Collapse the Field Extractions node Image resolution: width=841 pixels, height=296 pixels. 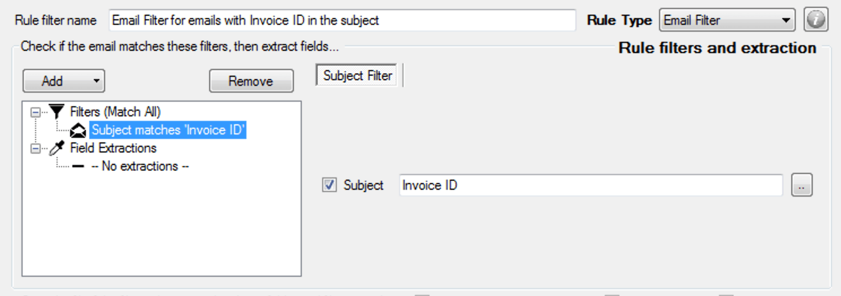(x=36, y=149)
